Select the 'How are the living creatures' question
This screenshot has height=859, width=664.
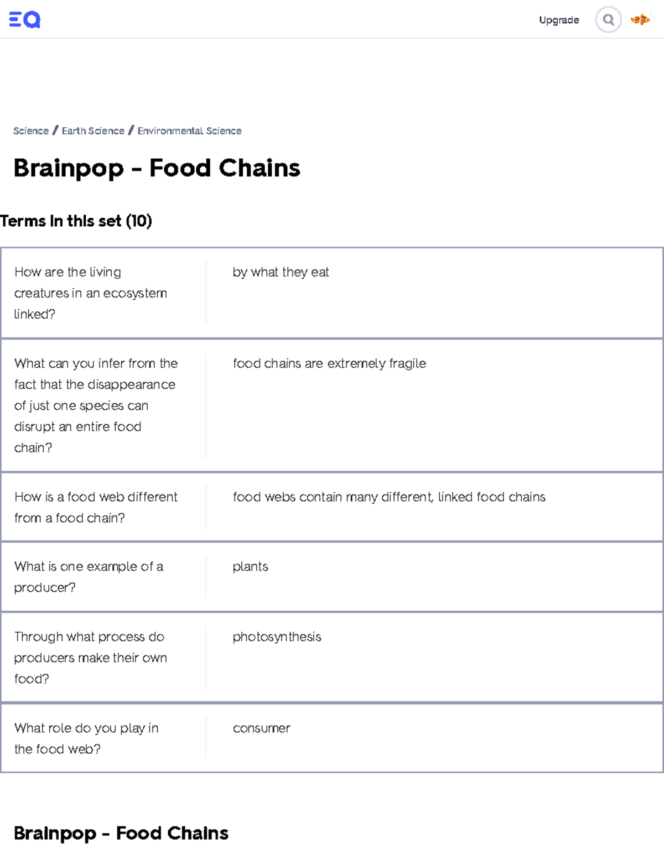coord(90,293)
